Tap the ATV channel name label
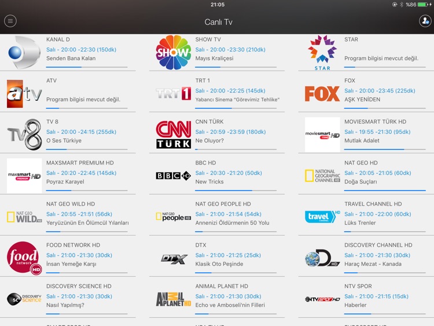Image resolution: width=434 pixels, height=326 pixels. pos(51,80)
